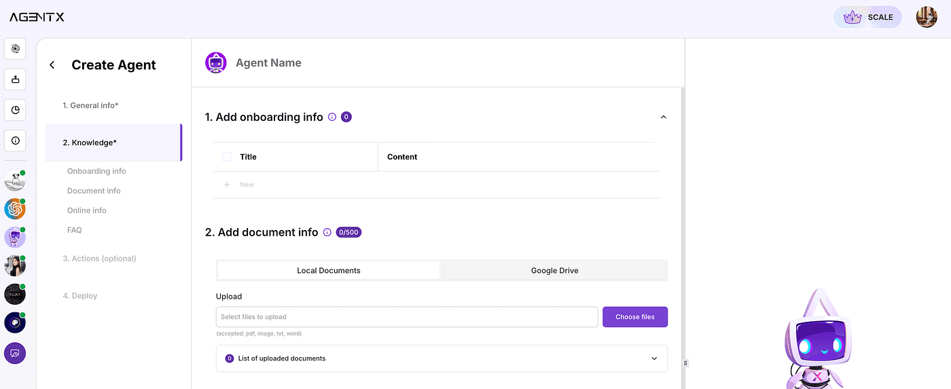Open the upload tray sidebar icon

pos(15,79)
